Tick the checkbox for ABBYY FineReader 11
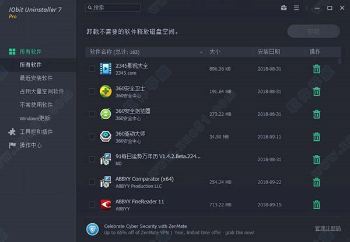Screen dimensions: 350x242 click(x=92, y=205)
